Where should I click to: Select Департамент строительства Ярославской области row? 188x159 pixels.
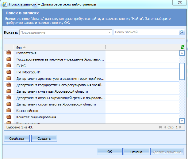pos(56,104)
